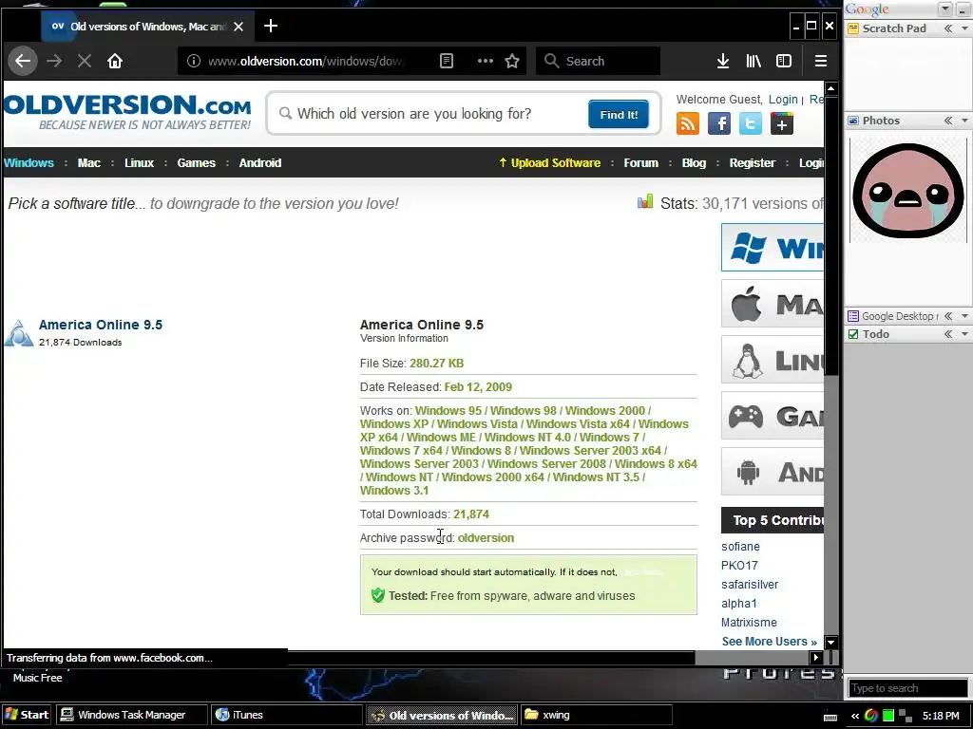
Task: Click the page scrollbar down arrow
Action: coord(831,643)
